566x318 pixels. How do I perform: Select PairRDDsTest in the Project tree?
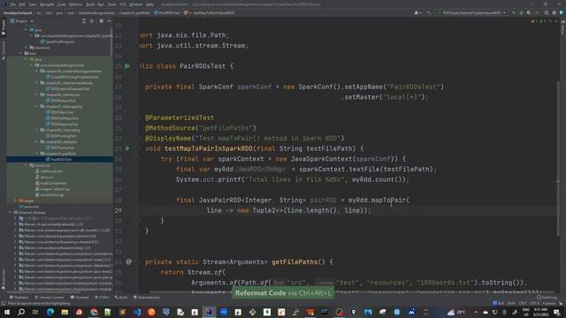(x=61, y=159)
